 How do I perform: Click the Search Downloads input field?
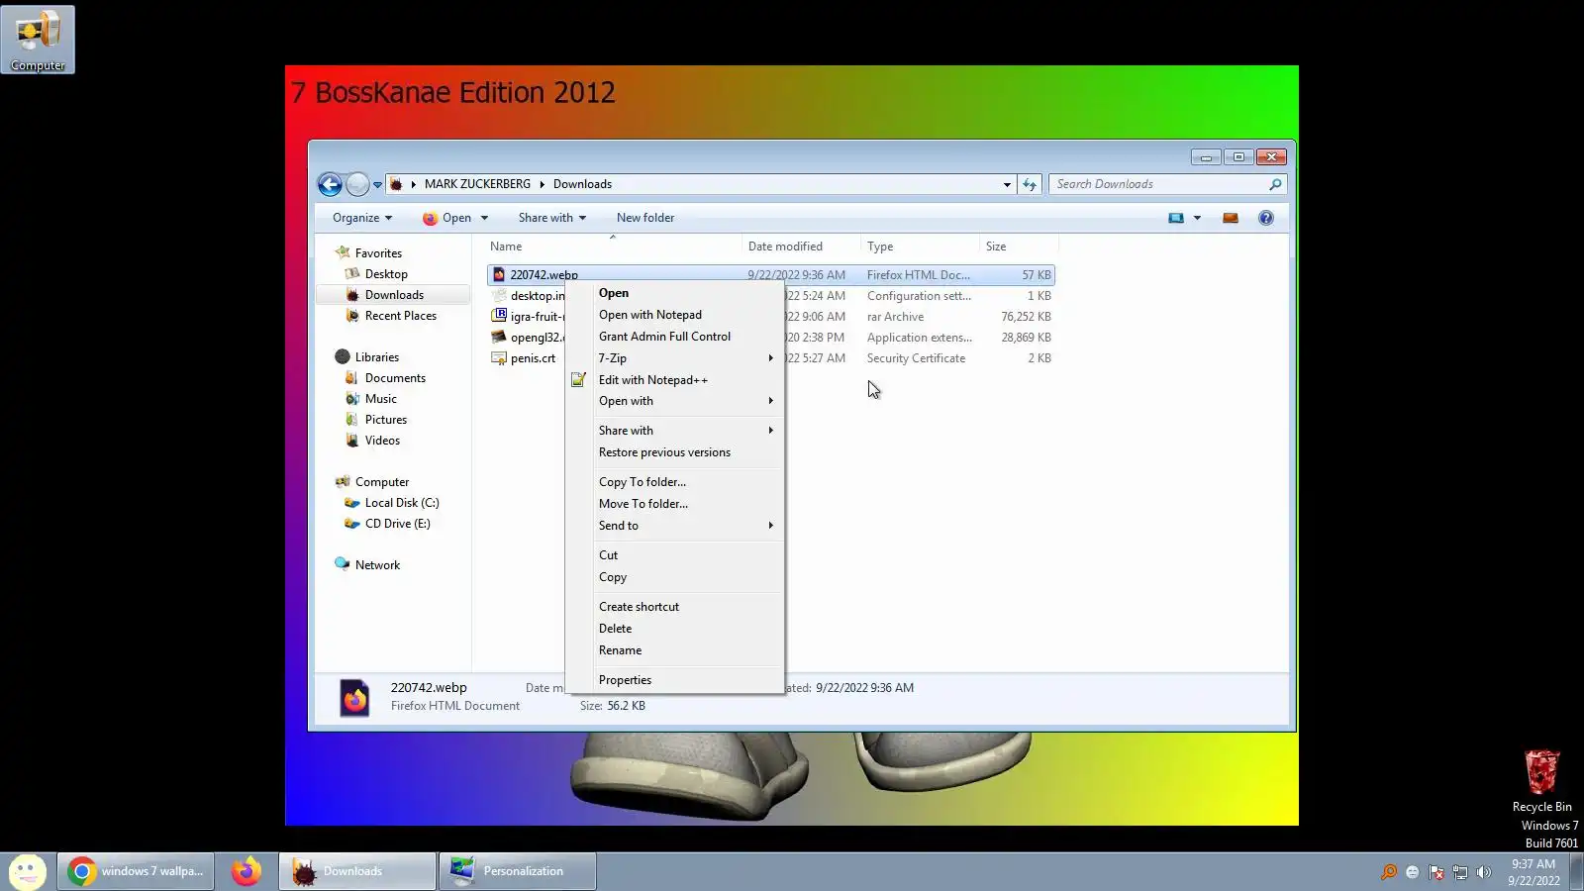[1158, 184]
